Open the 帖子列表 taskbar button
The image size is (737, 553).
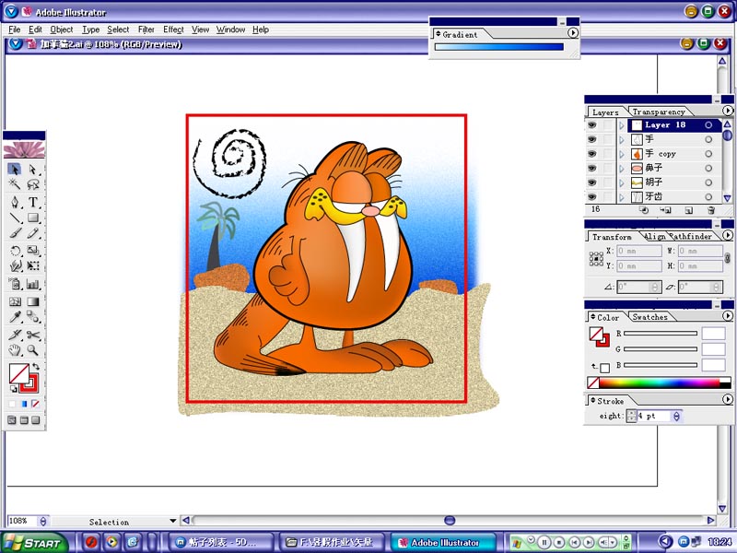pyautogui.click(x=222, y=543)
